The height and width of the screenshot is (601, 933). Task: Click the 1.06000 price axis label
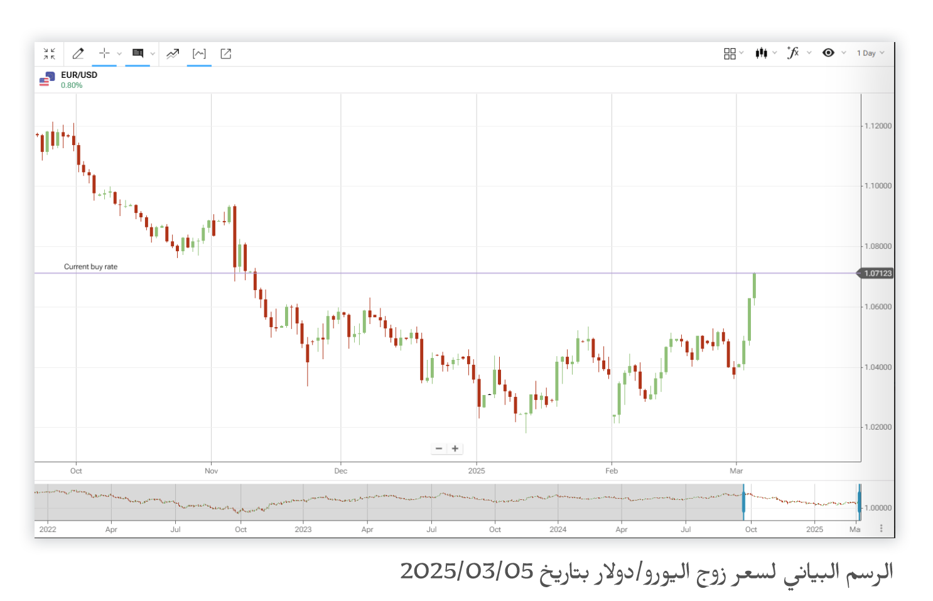(878, 307)
